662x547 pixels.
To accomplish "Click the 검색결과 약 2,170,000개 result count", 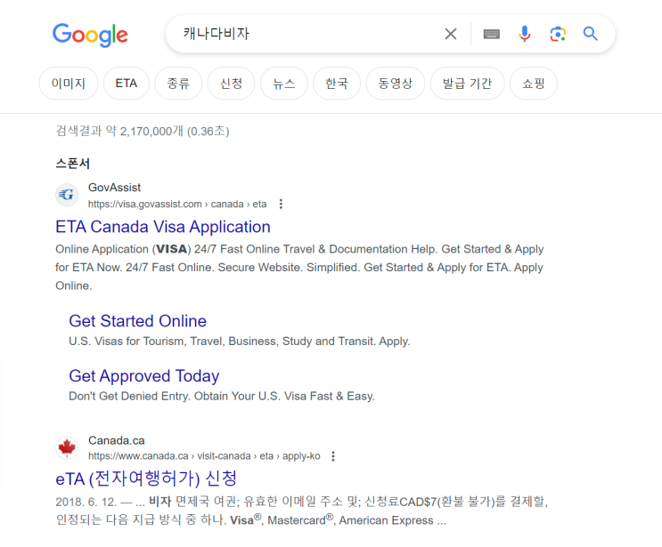I will point(143,131).
